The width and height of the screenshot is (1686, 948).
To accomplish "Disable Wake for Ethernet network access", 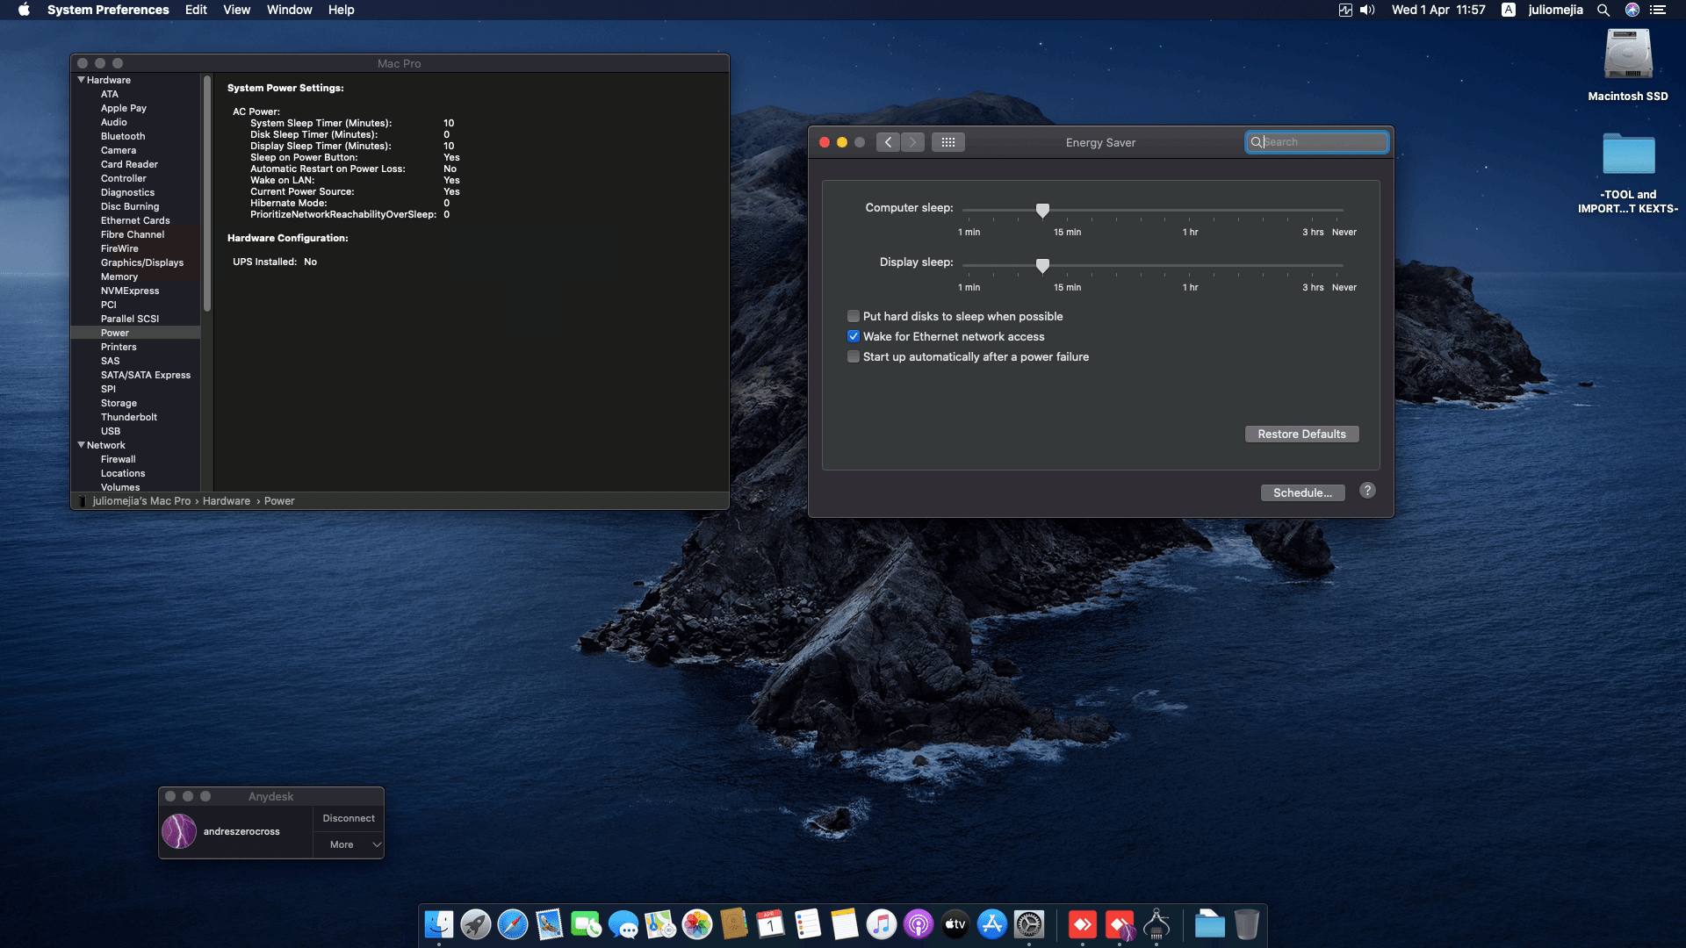I will pos(853,335).
